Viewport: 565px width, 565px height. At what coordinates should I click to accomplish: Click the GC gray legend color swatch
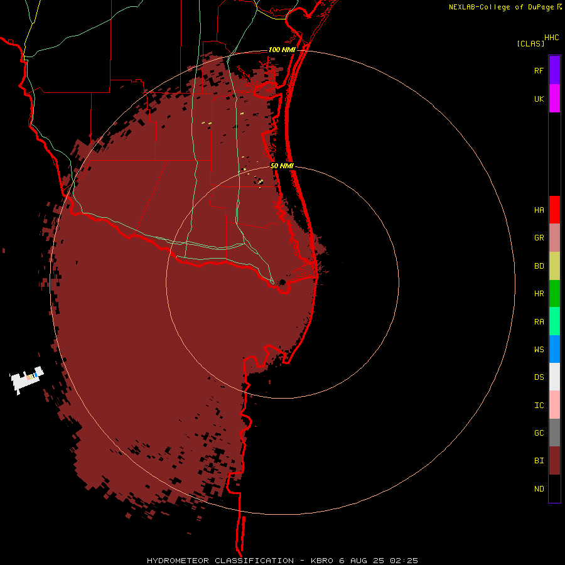click(x=554, y=433)
